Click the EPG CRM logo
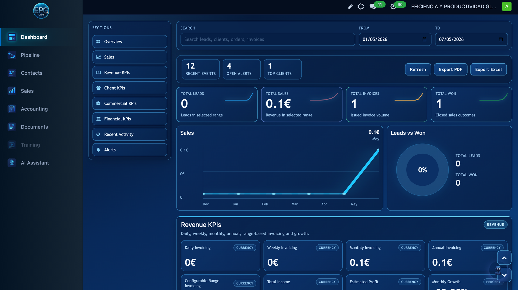Viewport: 518px width, 290px height. [41, 11]
